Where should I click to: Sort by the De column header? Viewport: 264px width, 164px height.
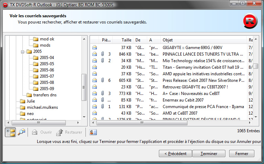[x=140, y=40]
